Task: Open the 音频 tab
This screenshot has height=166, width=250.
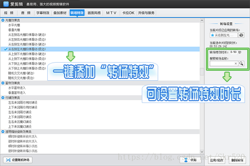Action: (26, 13)
